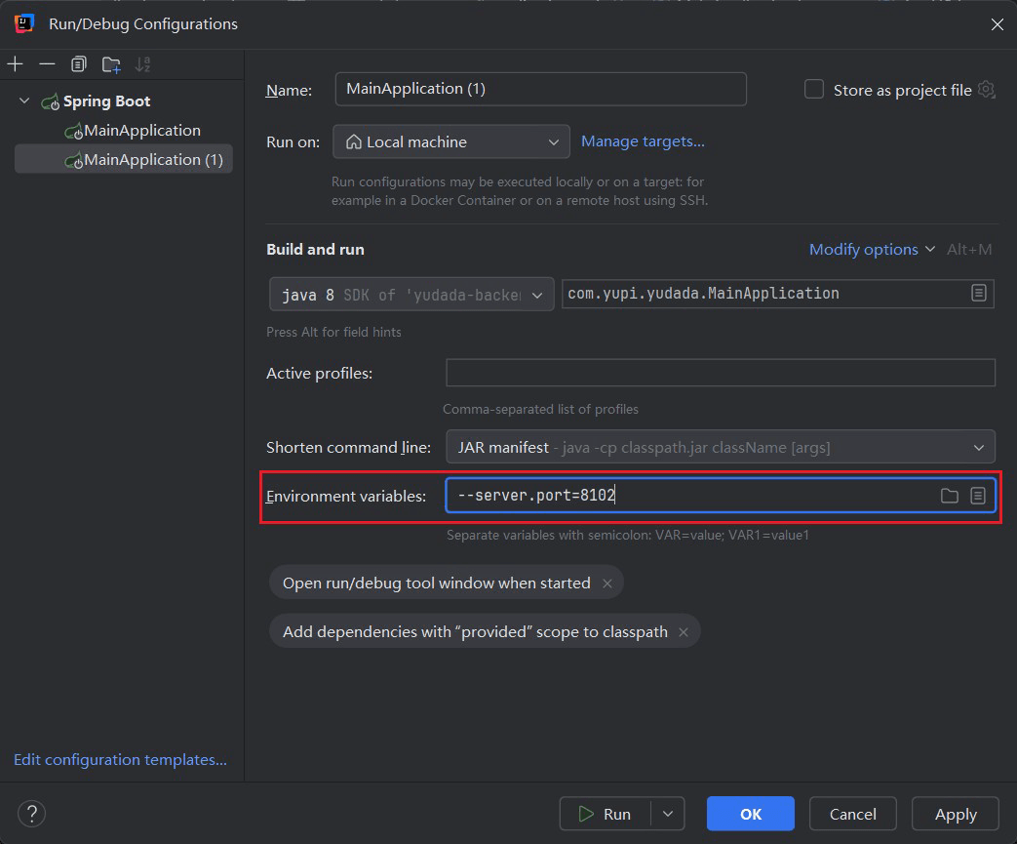1017x844 pixels.
Task: Open the Run on Local machine dropdown
Action: [x=451, y=141]
